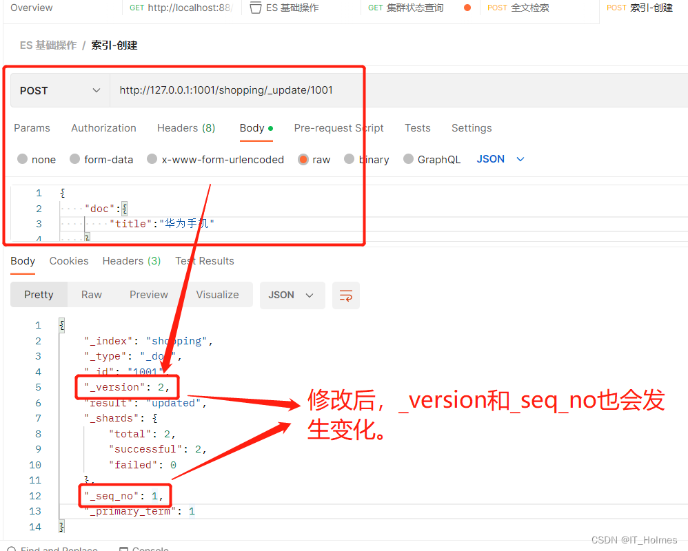
Task: Select the form-data body type
Action: [101, 159]
